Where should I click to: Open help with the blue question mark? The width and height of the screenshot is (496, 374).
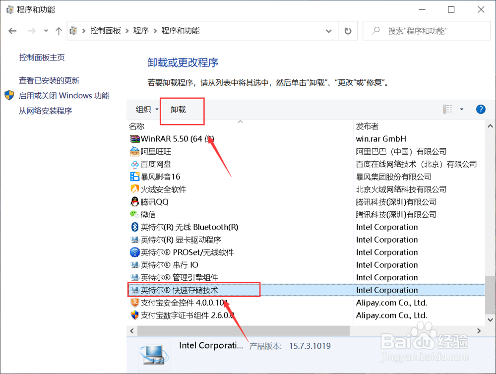point(481,110)
